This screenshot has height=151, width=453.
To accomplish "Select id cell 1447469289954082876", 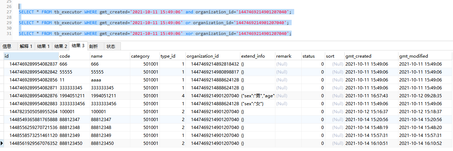I will point(31,96).
